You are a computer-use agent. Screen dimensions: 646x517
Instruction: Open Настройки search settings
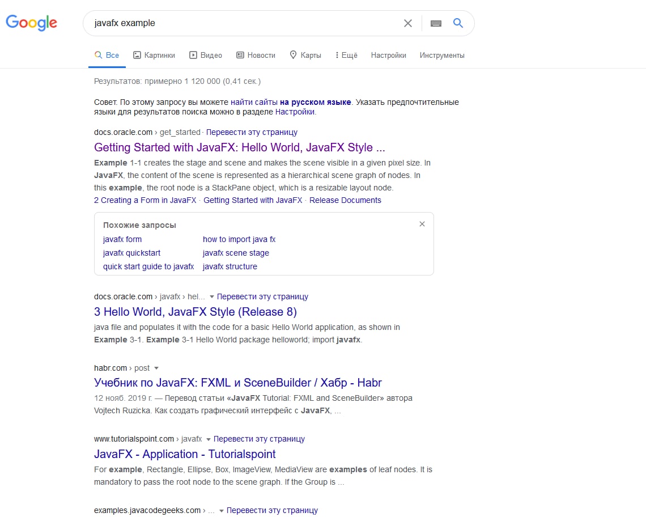389,55
